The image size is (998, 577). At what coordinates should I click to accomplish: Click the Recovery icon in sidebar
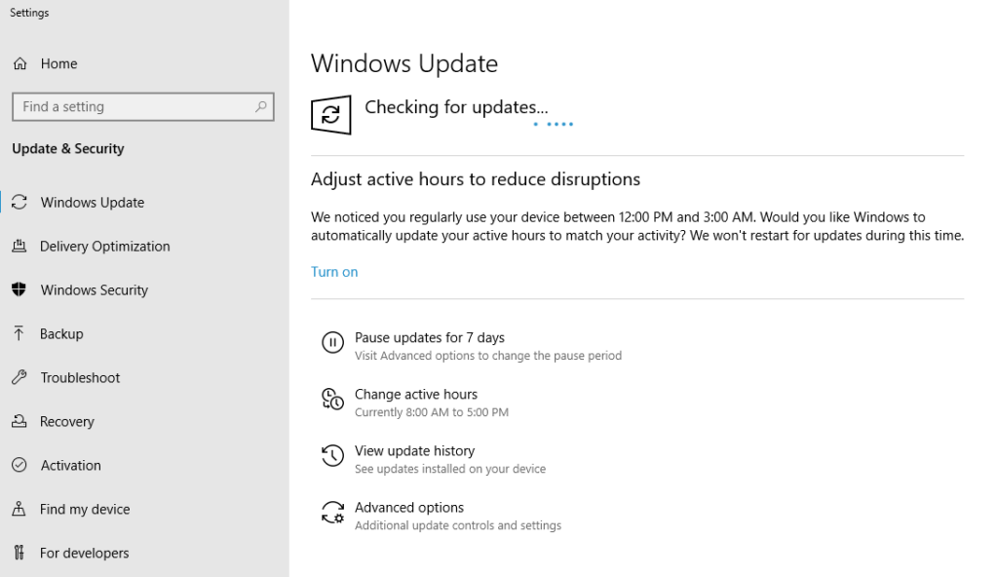(19, 421)
